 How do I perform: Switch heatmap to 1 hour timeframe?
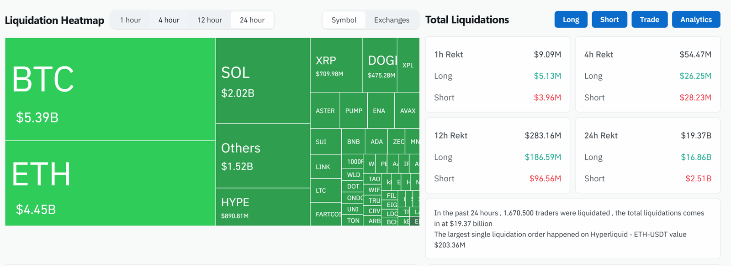[x=129, y=20]
